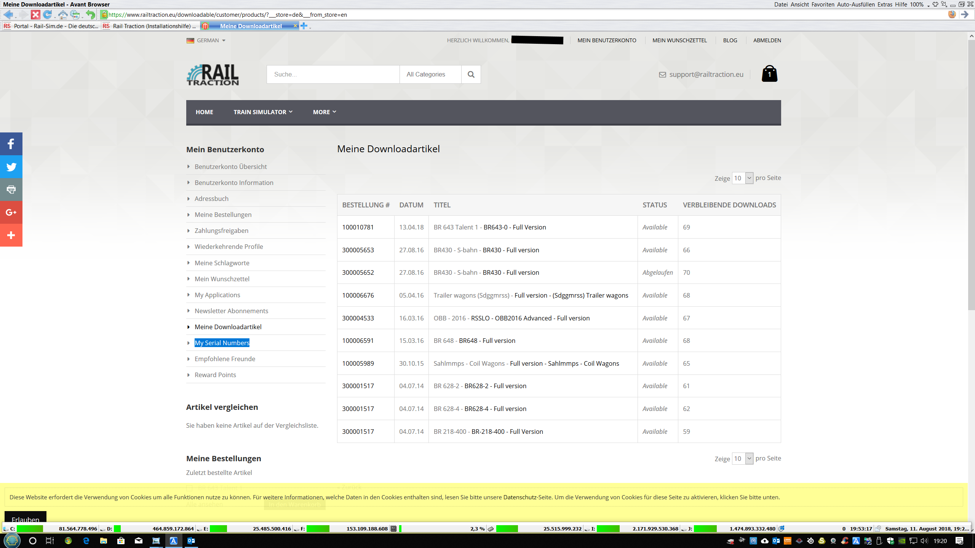Click the browser stop loading icon

pos(35,15)
